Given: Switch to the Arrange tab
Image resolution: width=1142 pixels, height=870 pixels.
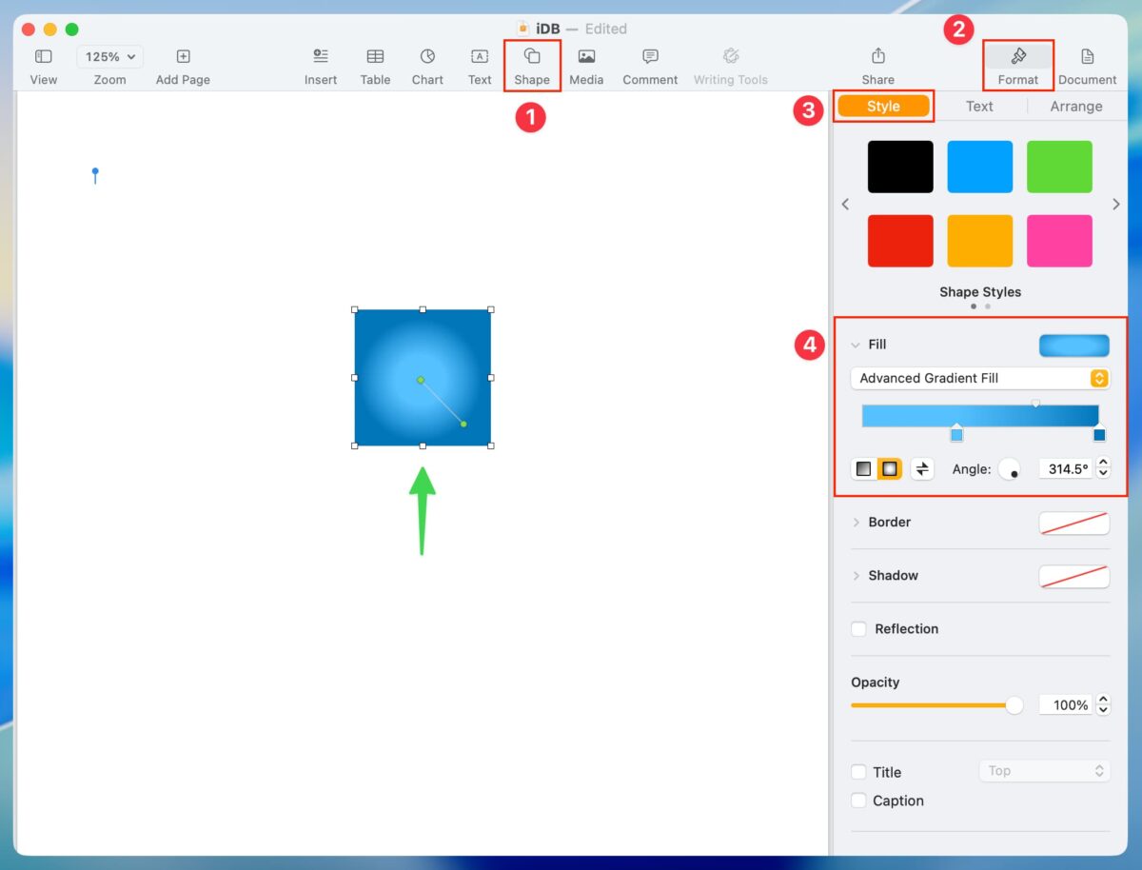Looking at the screenshot, I should tap(1076, 107).
